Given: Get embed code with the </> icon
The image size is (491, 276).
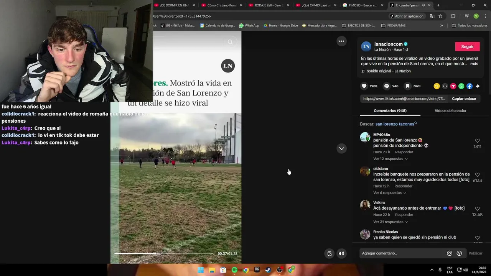Looking at the screenshot, I should tap(445, 86).
